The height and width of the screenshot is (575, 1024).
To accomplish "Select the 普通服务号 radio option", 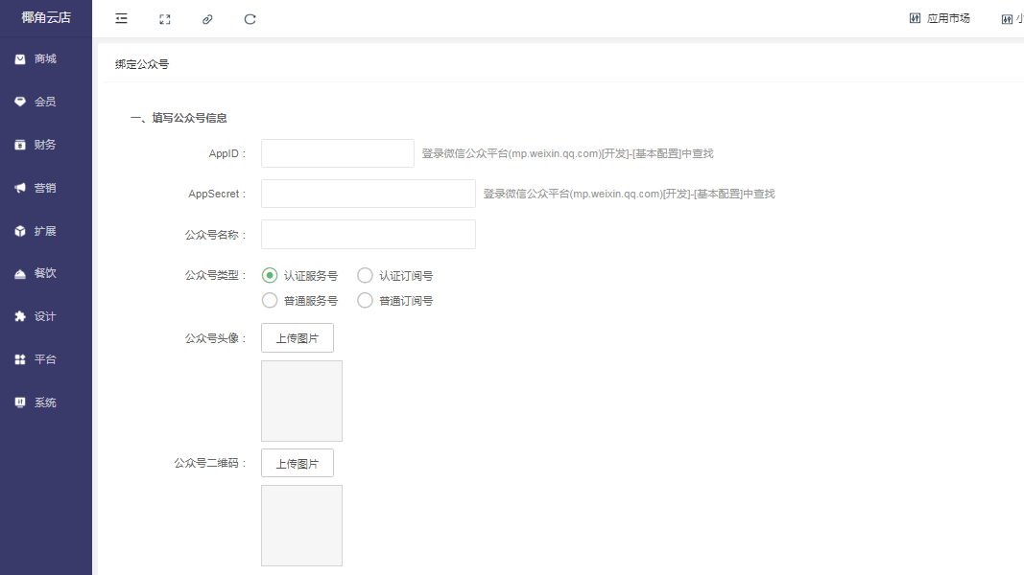I will (270, 301).
